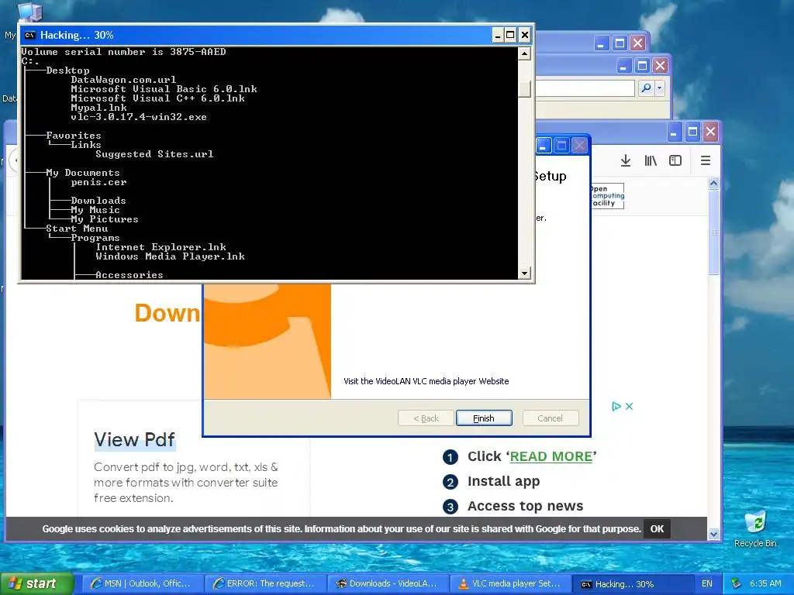Toggle the browser sidebar icon
This screenshot has height=595, width=794.
(675, 160)
